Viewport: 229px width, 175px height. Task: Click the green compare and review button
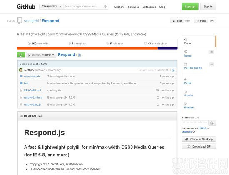[21, 55]
